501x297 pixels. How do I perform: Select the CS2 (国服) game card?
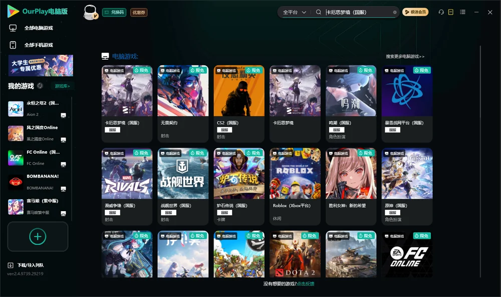[239, 104]
